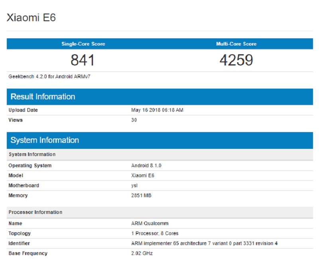Click the single-core score value 841
Viewport: 319px width, 259px height.
click(83, 60)
